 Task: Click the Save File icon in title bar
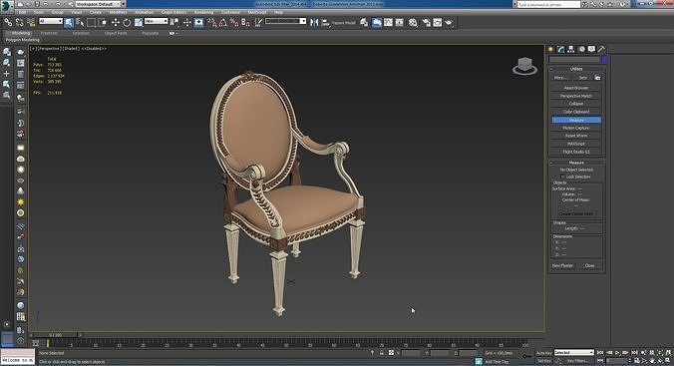38,4
